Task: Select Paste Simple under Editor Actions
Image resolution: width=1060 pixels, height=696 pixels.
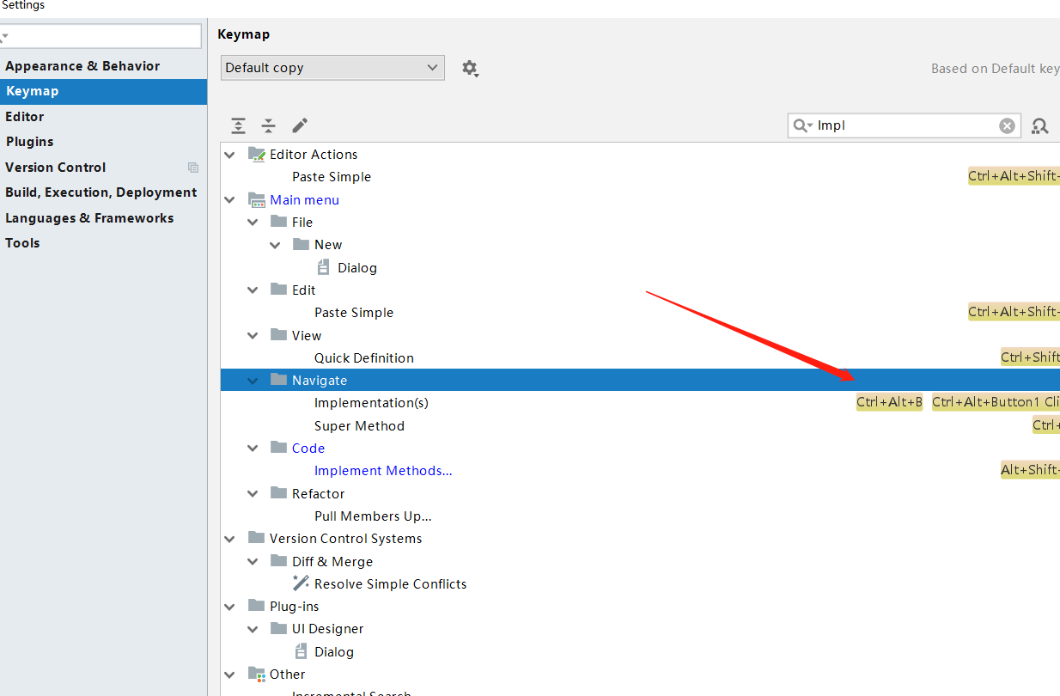Action: click(332, 177)
